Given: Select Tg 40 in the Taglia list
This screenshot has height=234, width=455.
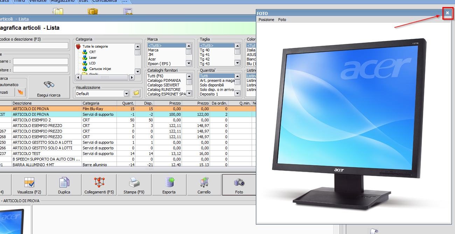Looking at the screenshot, I should pyautogui.click(x=217, y=50).
